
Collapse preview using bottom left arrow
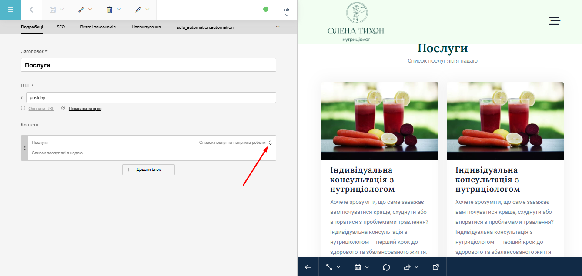point(308,267)
